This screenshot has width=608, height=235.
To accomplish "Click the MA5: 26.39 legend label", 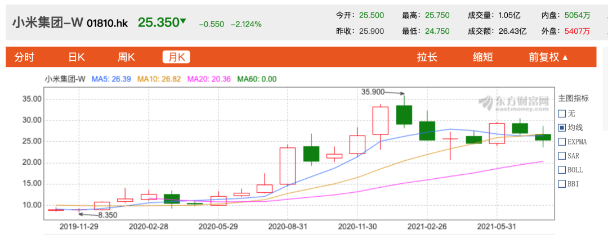I will point(111,79).
